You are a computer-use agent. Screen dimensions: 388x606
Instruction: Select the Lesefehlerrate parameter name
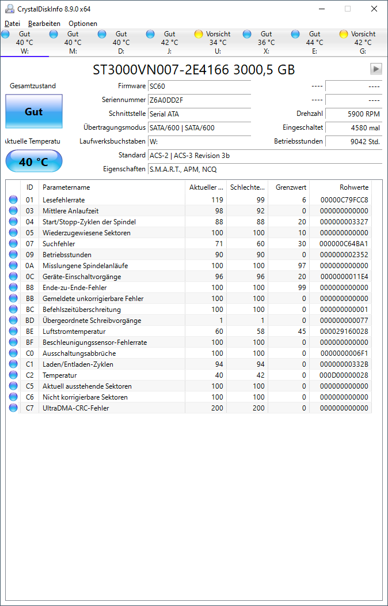point(64,200)
